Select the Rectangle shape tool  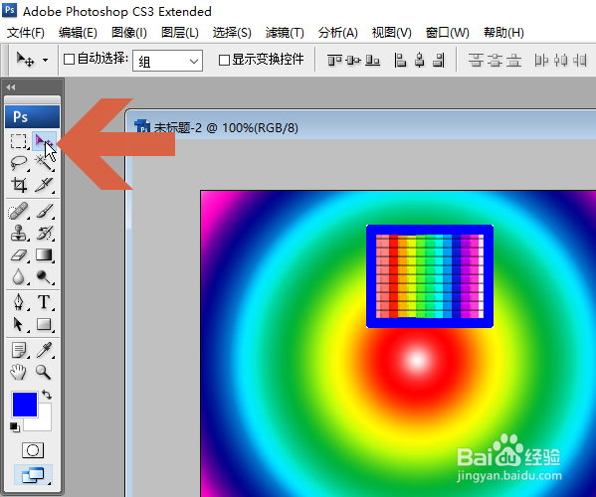pos(44,325)
